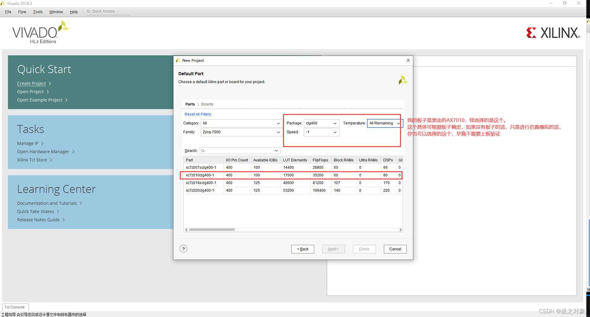Click the chevron beside Open Project
This screenshot has height=317, width=590.
48,92
